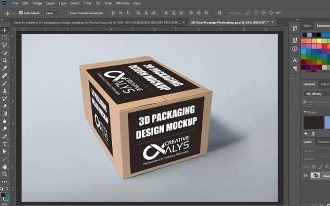Open the Type menu
Viewport: 330px width, 206px height.
[63, 3]
